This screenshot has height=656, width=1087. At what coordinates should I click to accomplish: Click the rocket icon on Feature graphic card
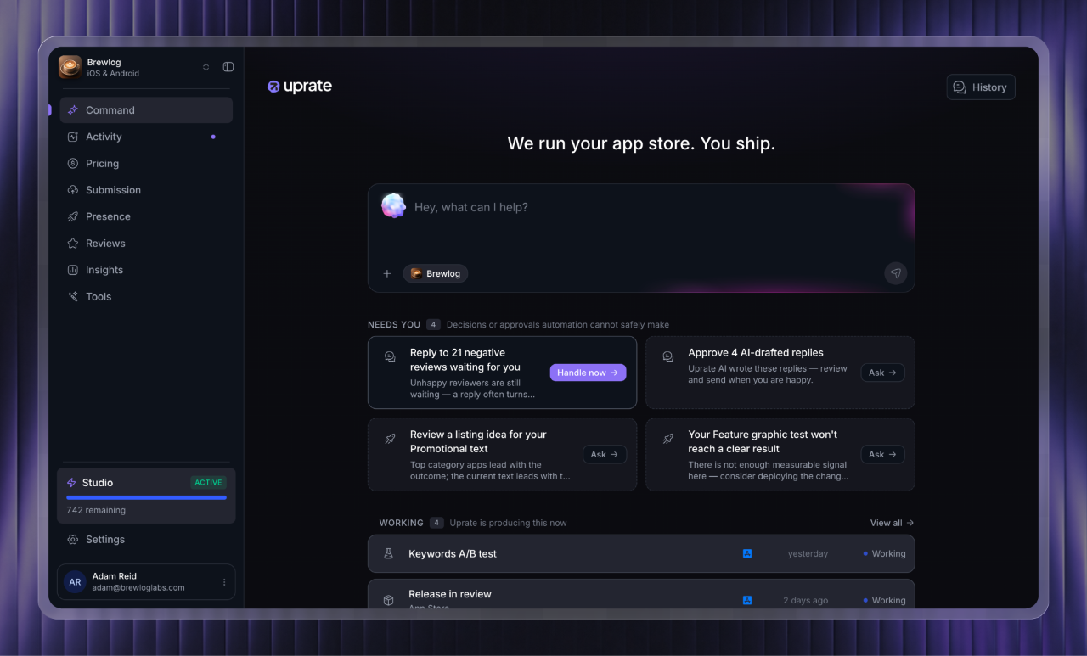click(x=668, y=439)
